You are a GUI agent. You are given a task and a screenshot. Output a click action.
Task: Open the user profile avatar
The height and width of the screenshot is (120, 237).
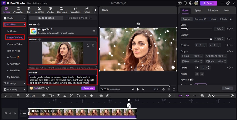(x=196, y=3)
